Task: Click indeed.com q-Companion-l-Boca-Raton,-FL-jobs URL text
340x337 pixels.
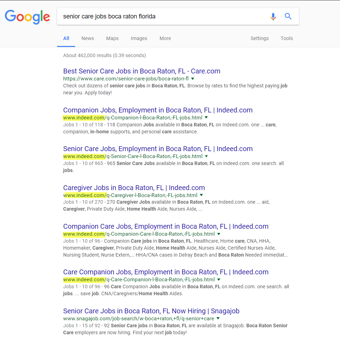Action: pyautogui.click(x=133, y=118)
